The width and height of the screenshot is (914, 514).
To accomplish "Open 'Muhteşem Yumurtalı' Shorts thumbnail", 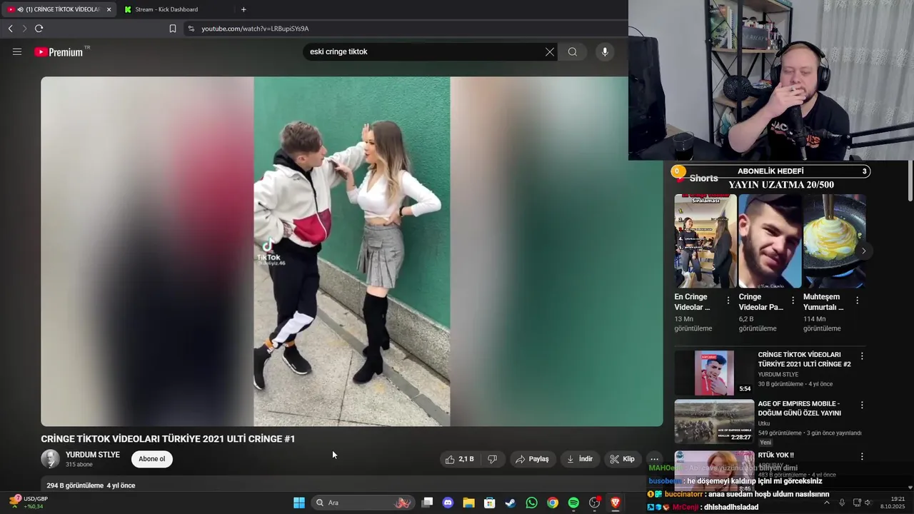I will tap(834, 241).
